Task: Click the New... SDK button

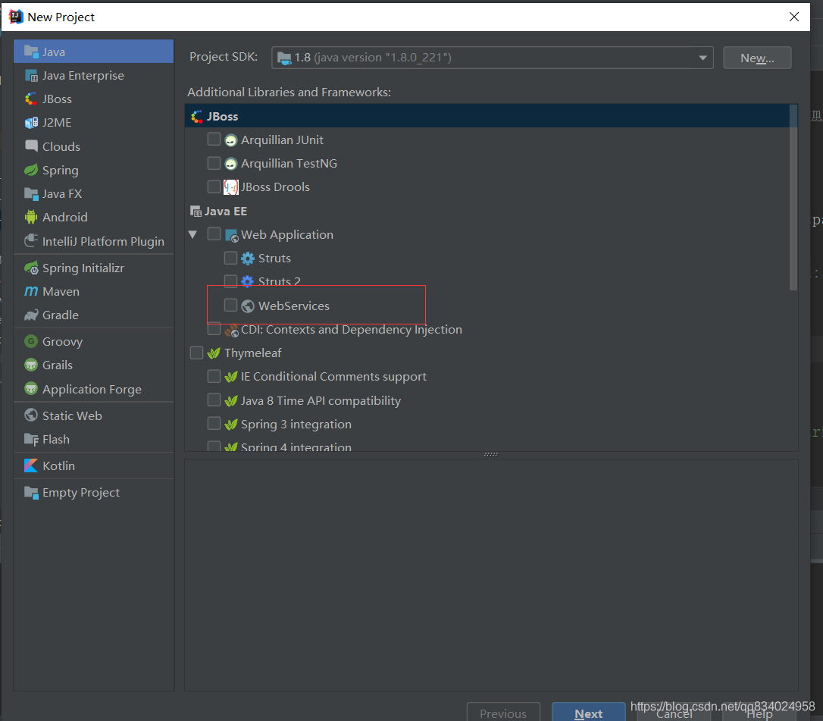Action: click(x=757, y=58)
